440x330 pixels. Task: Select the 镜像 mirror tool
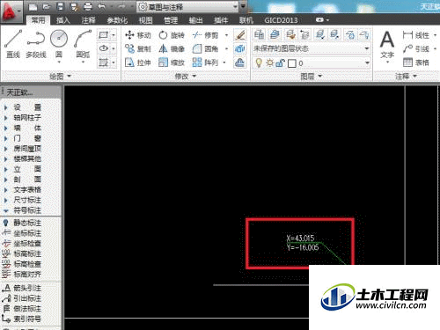[172, 48]
